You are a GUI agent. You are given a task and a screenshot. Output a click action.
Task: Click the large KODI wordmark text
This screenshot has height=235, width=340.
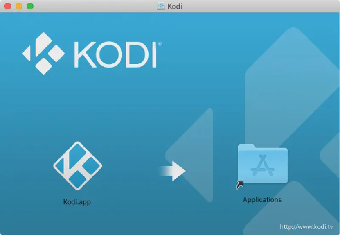tap(115, 55)
